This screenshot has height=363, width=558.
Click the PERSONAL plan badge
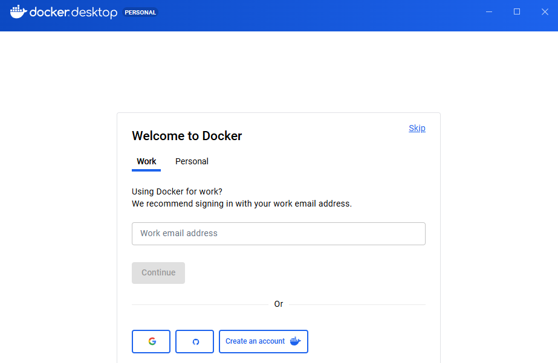[140, 12]
